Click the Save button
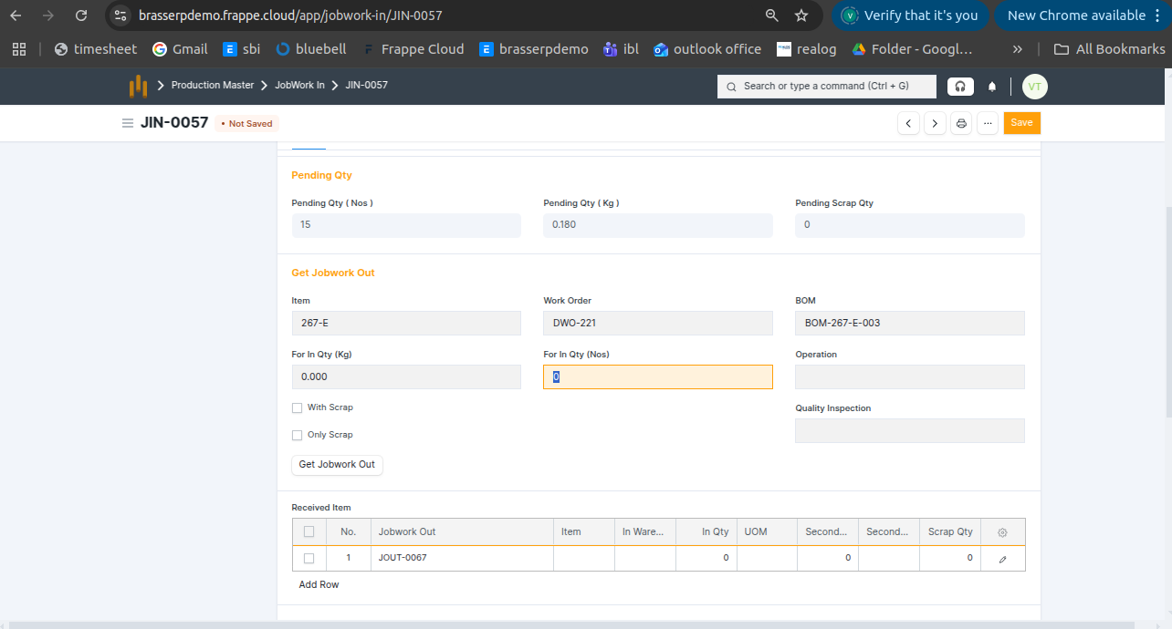Viewport: 1172px width, 629px height. [1021, 123]
